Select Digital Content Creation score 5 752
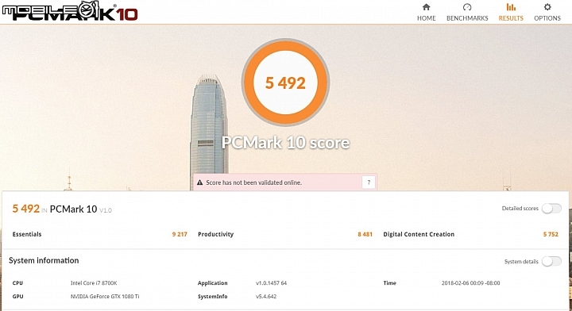The image size is (572, 311). tap(551, 234)
